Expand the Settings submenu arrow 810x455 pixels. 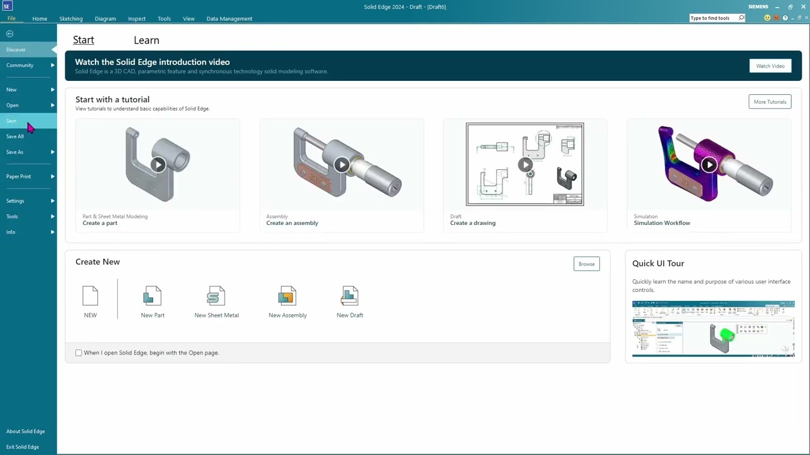coord(53,201)
